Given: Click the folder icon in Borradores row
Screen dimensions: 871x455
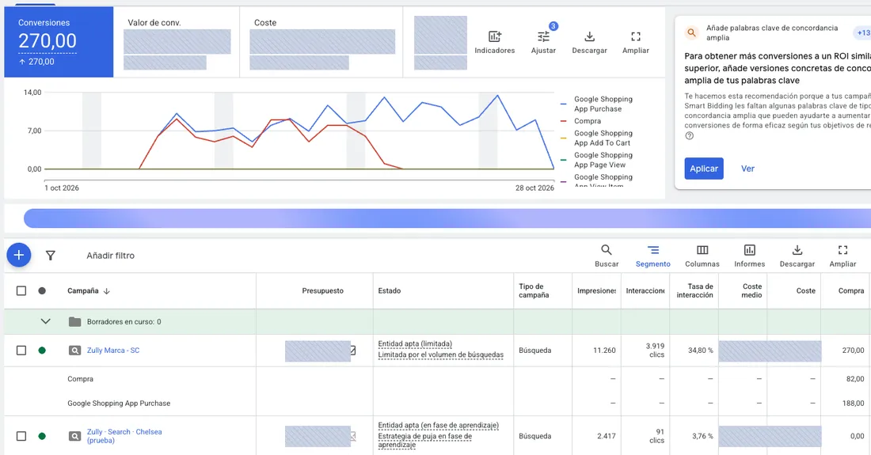Looking at the screenshot, I should coord(74,322).
